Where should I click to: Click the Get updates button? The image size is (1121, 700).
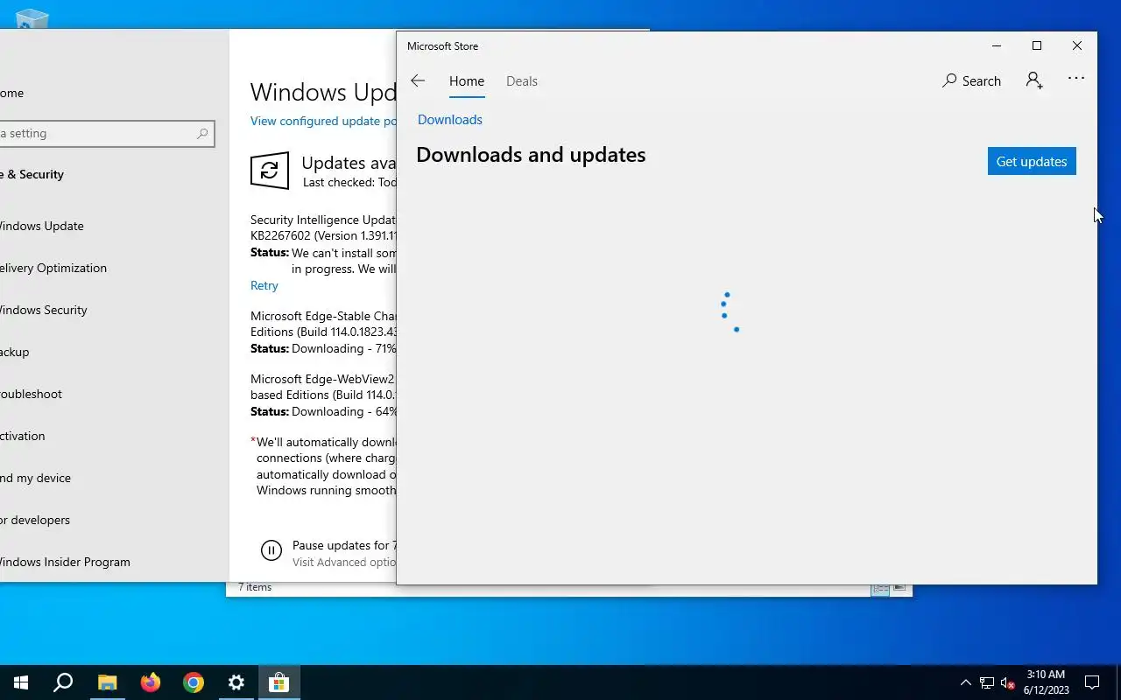click(x=1032, y=161)
